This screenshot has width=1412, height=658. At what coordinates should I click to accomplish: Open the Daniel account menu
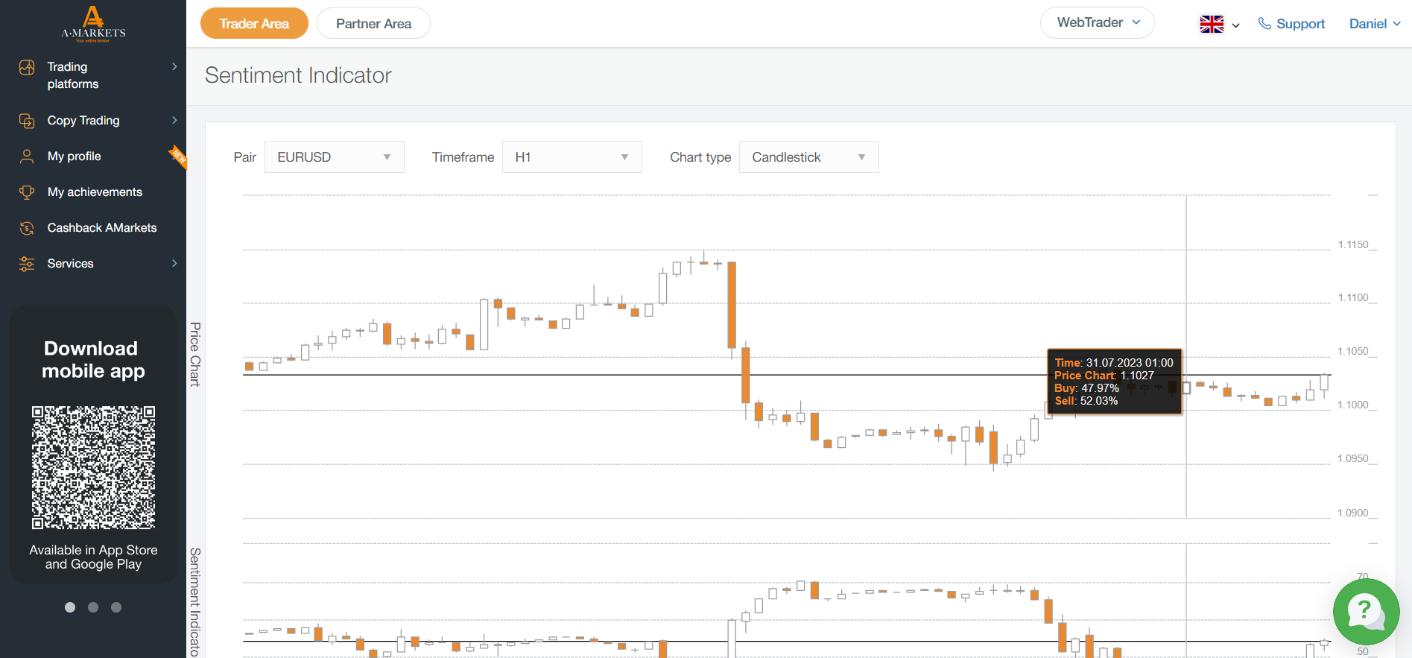tap(1375, 24)
